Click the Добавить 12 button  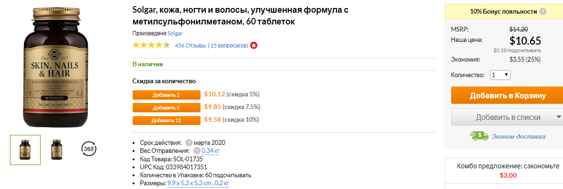[166, 121]
